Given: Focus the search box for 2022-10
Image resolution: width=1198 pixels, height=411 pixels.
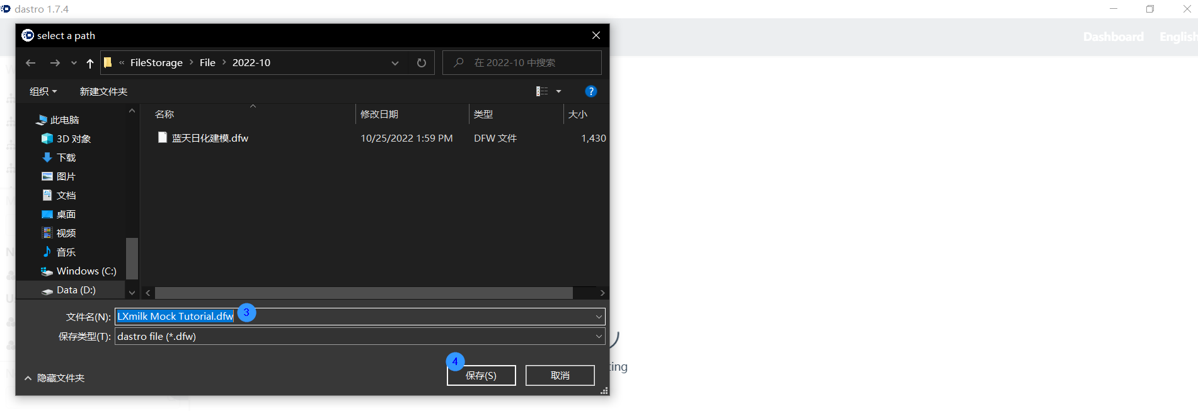Looking at the screenshot, I should (522, 63).
